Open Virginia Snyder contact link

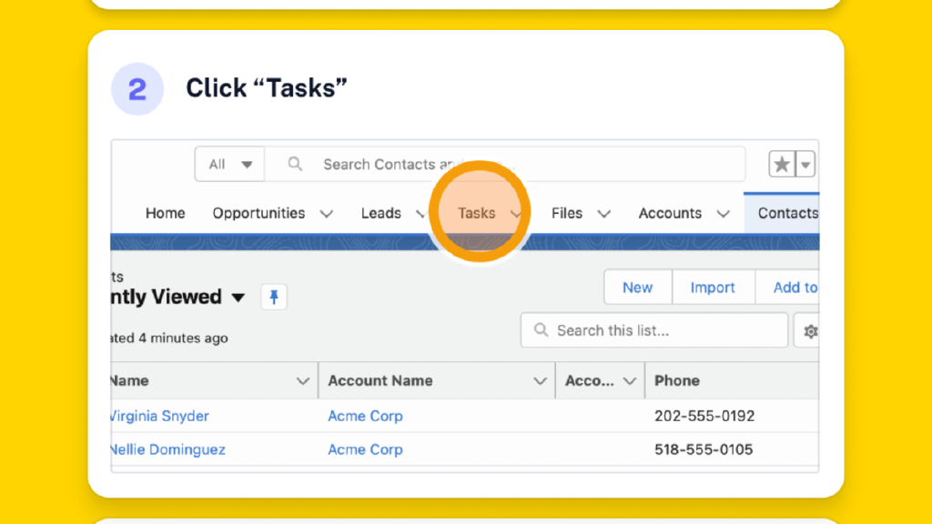click(x=159, y=416)
